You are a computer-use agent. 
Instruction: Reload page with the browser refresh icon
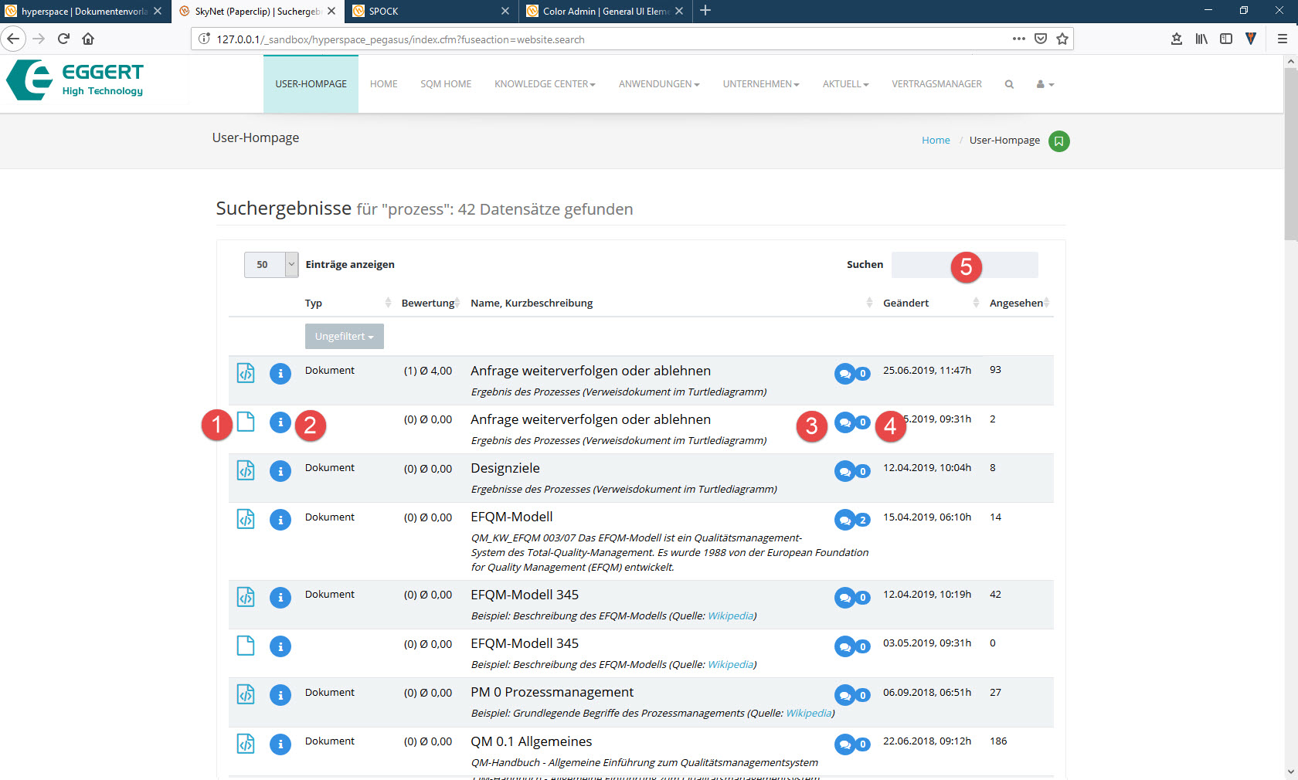click(63, 39)
